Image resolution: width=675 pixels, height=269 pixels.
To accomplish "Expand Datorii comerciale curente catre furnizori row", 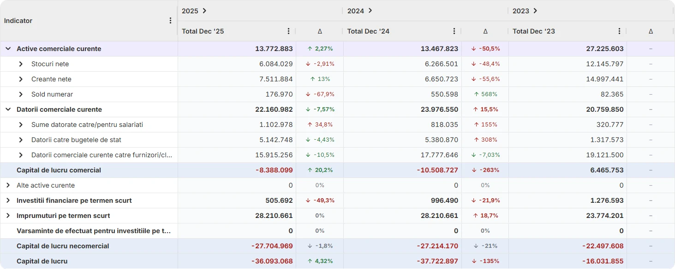I will pyautogui.click(x=21, y=155).
